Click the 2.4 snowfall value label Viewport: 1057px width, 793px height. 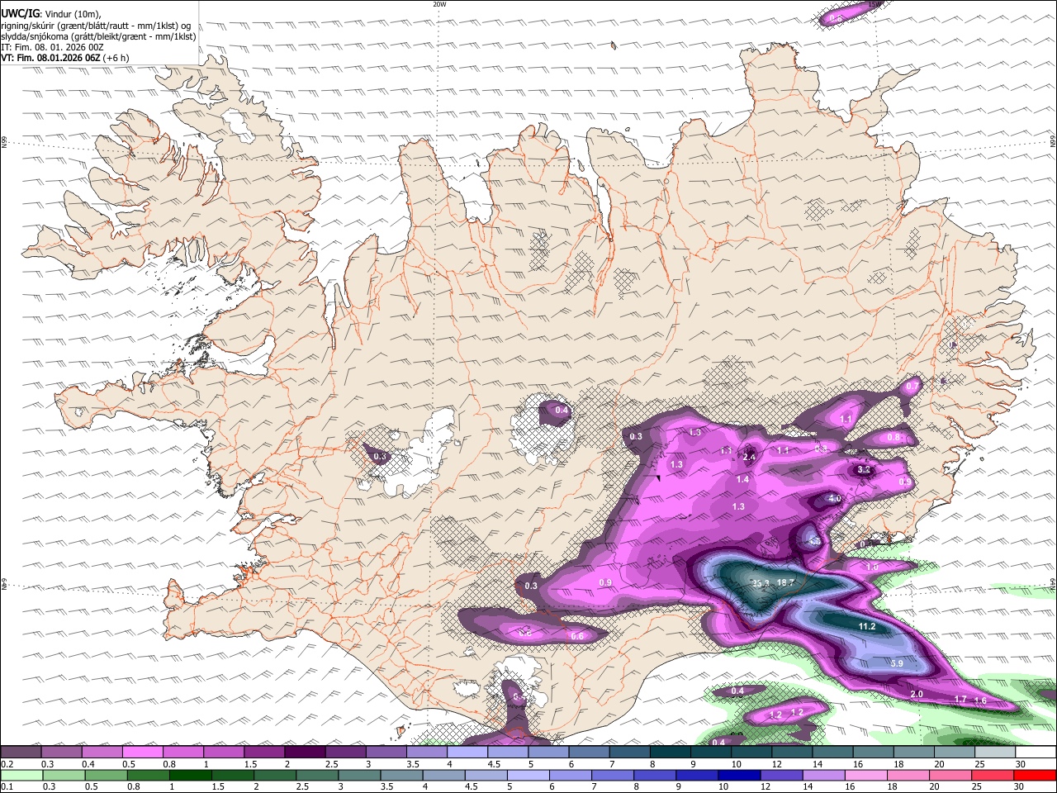(x=749, y=457)
